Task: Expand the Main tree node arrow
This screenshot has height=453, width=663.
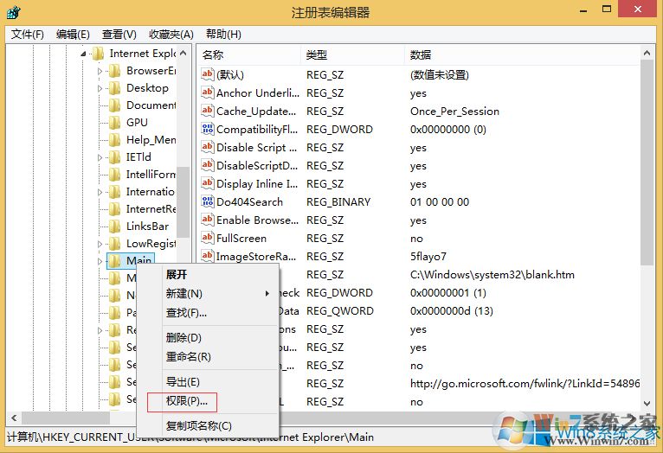Action: (100, 261)
